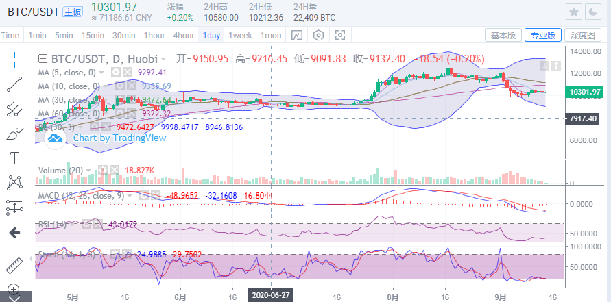
Task: Remove the Stoch indicator
Action: tap(128, 255)
